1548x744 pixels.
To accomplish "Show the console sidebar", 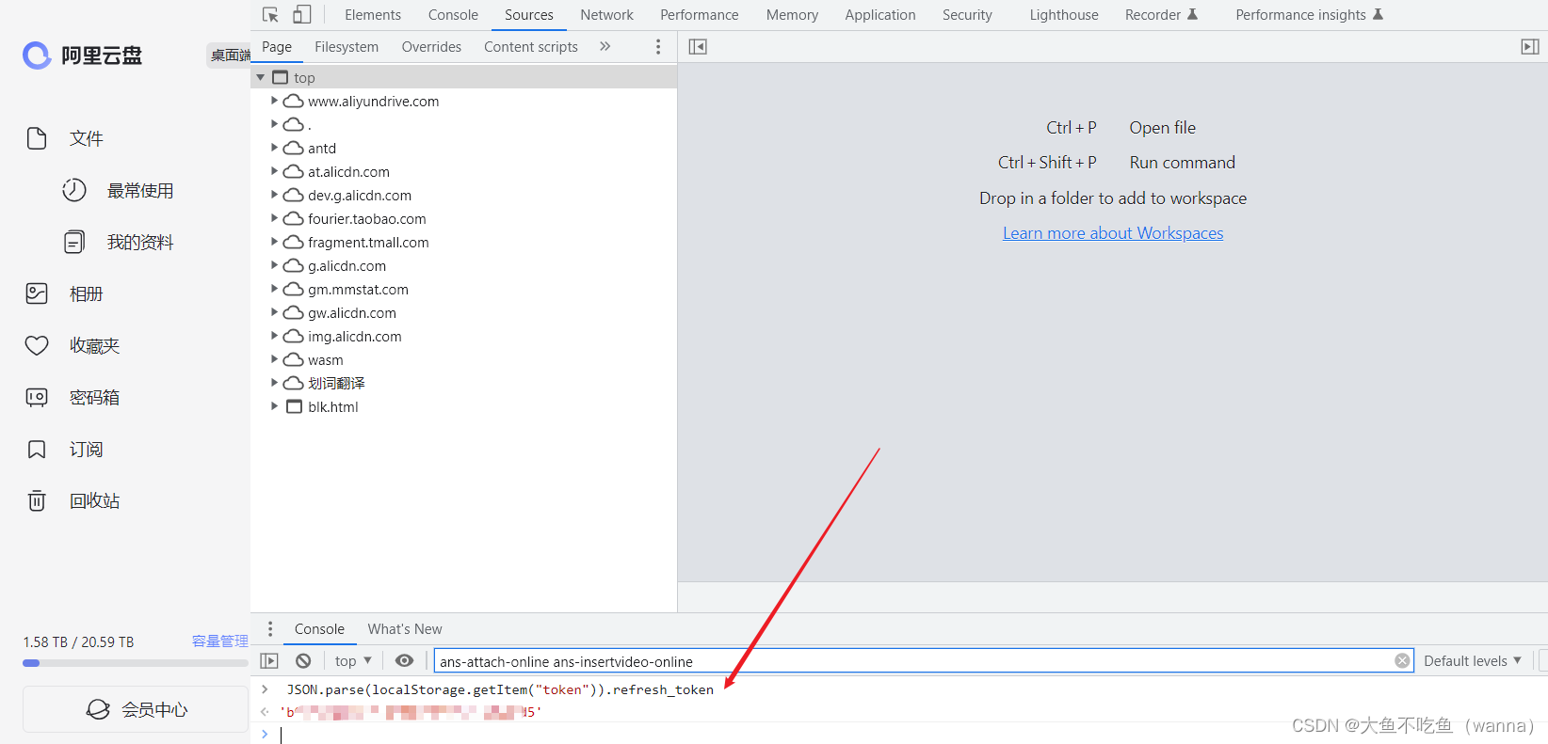I will (x=269, y=661).
